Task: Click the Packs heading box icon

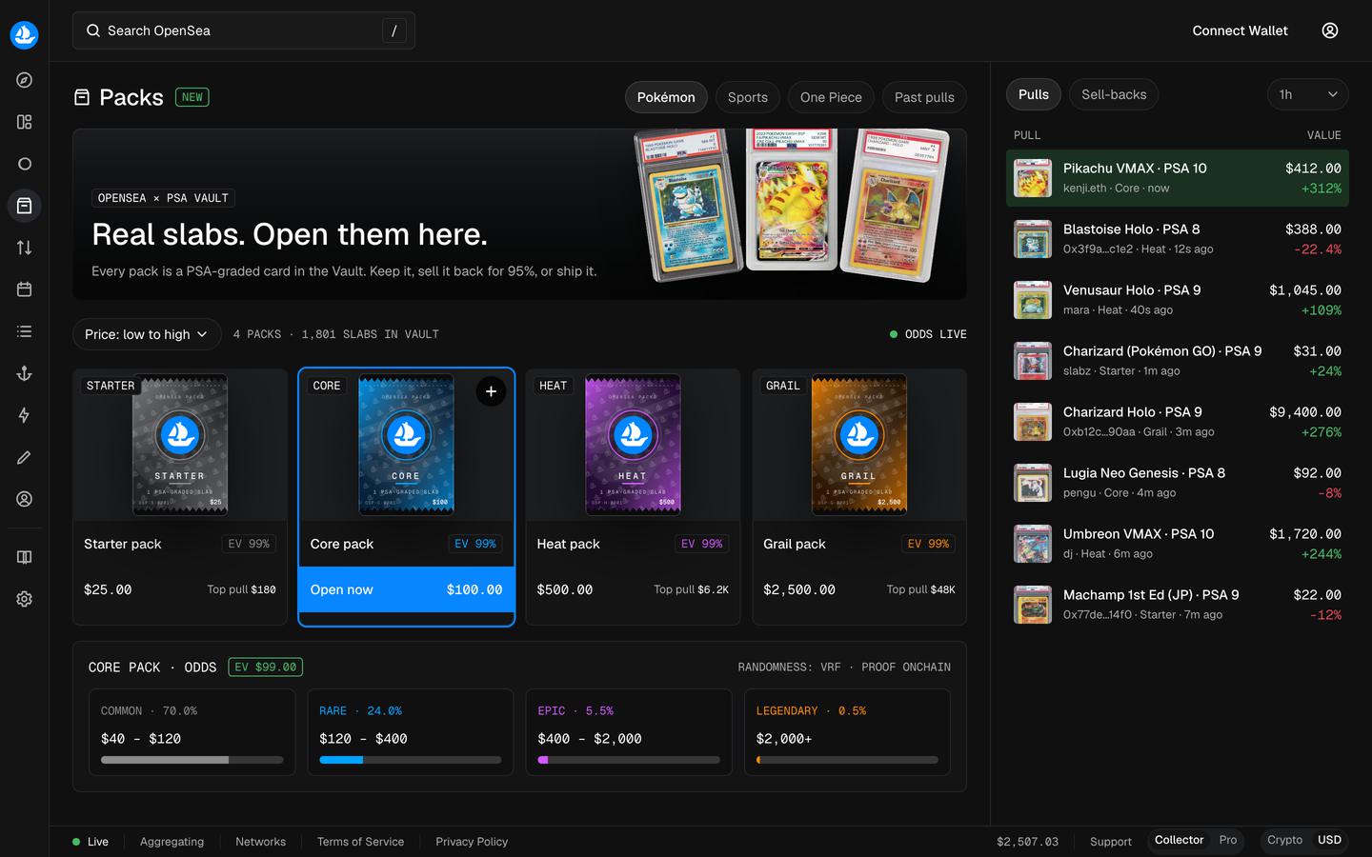Action: (x=82, y=97)
